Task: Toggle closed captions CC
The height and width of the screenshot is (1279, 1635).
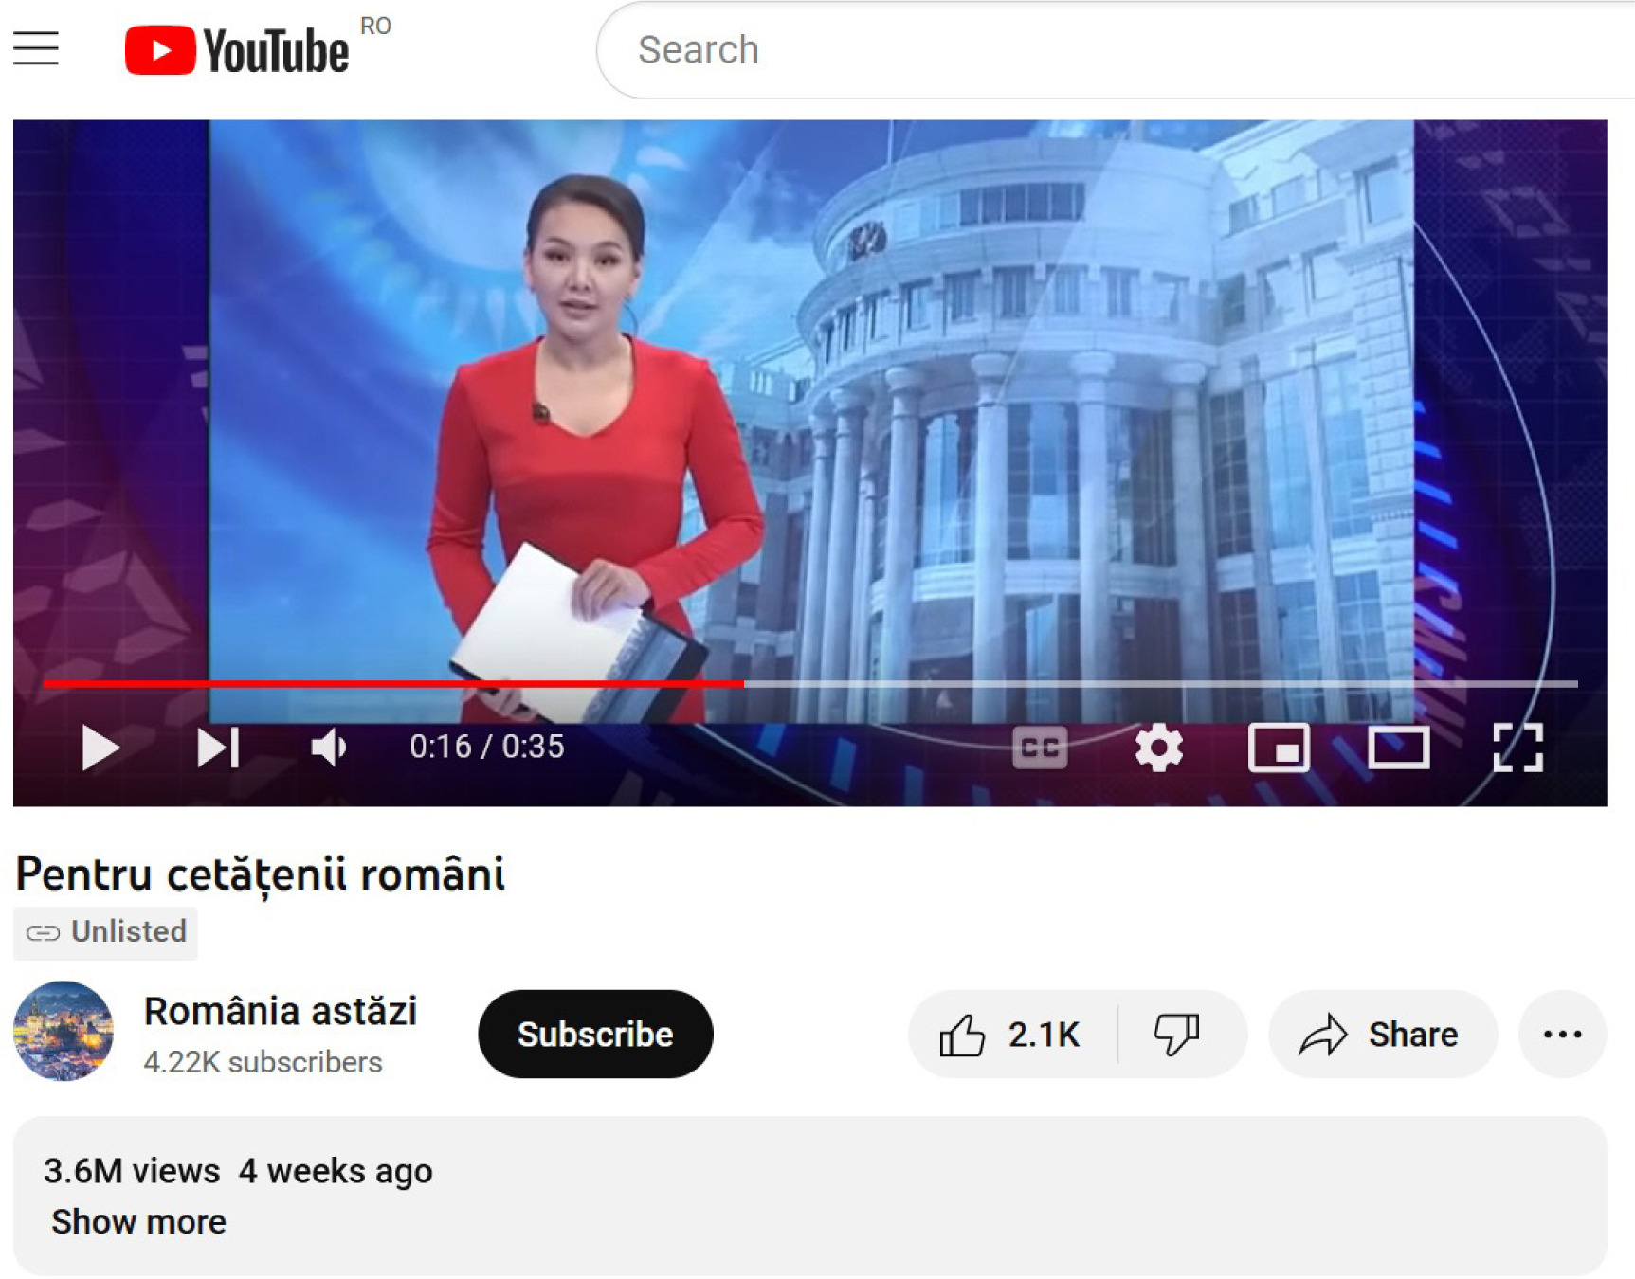Action: click(1040, 748)
